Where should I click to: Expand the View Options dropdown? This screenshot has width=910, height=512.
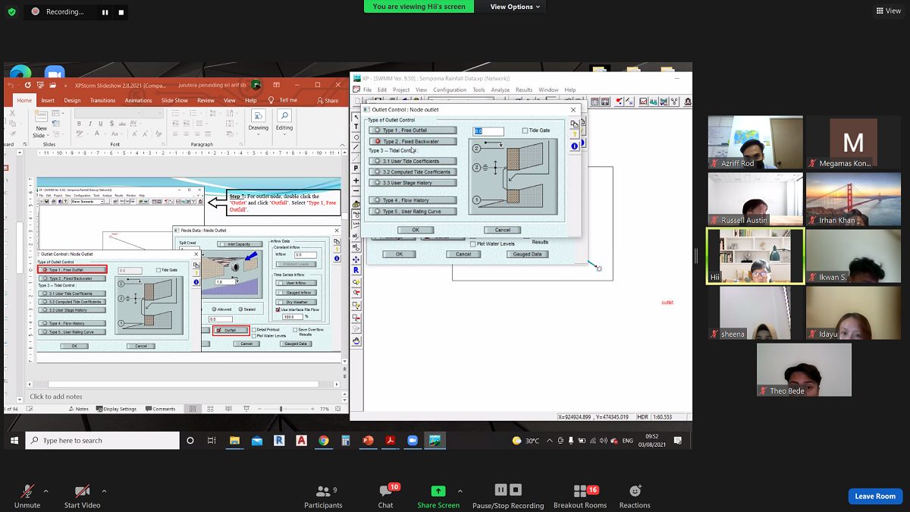(x=515, y=7)
